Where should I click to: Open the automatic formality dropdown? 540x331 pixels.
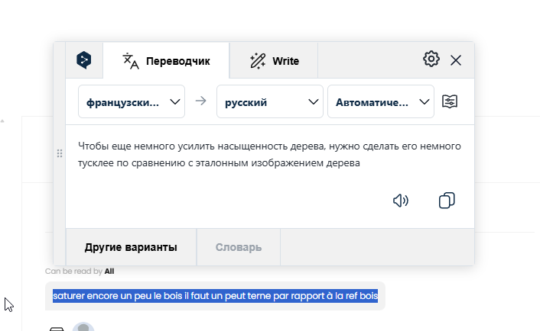(381, 101)
